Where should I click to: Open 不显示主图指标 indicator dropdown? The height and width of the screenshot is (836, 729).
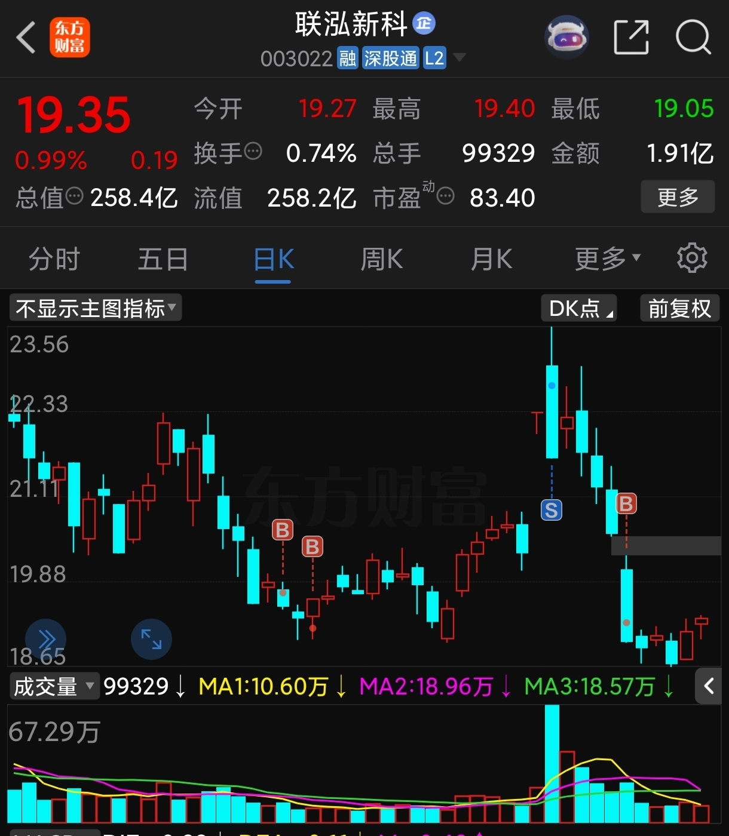[96, 308]
